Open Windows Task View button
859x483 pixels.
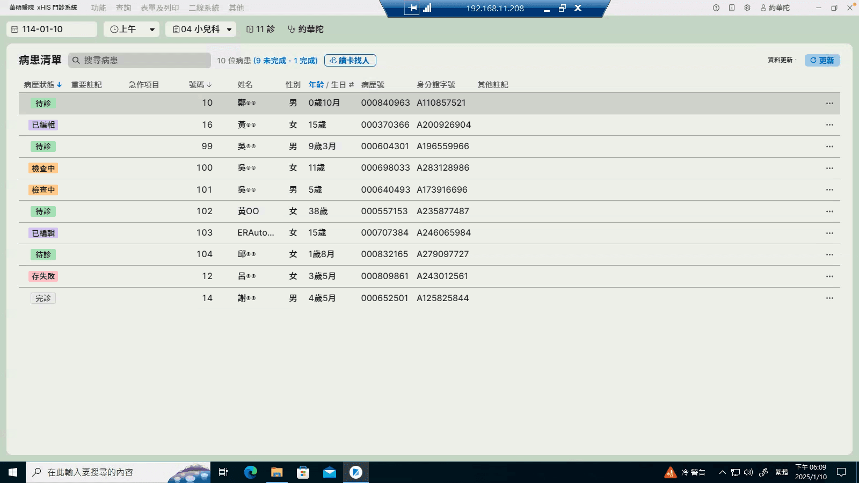click(223, 472)
